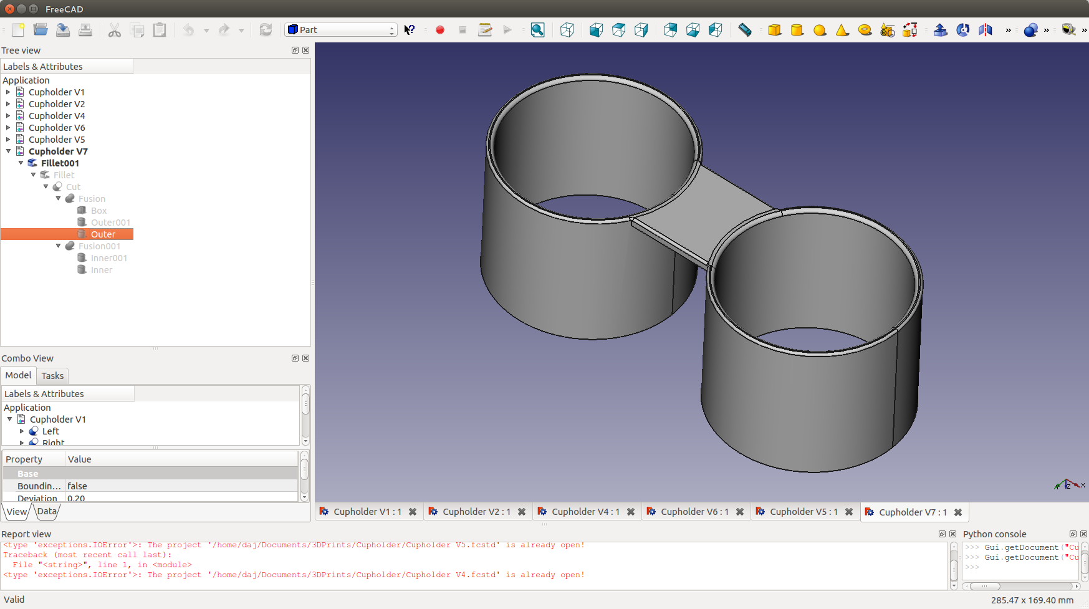Select the Model tab in Combo View
The image size is (1089, 609).
(18, 375)
